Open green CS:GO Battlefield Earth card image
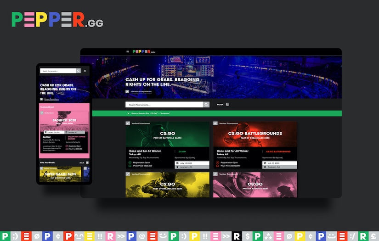The height and width of the screenshot is (241, 379). pos(168,134)
